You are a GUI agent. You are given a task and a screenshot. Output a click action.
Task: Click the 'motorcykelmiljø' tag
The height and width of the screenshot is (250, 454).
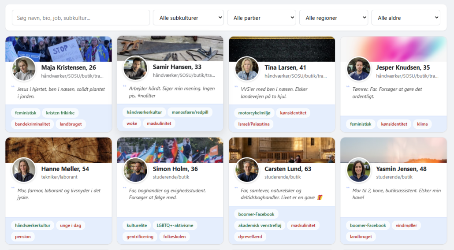point(253,113)
